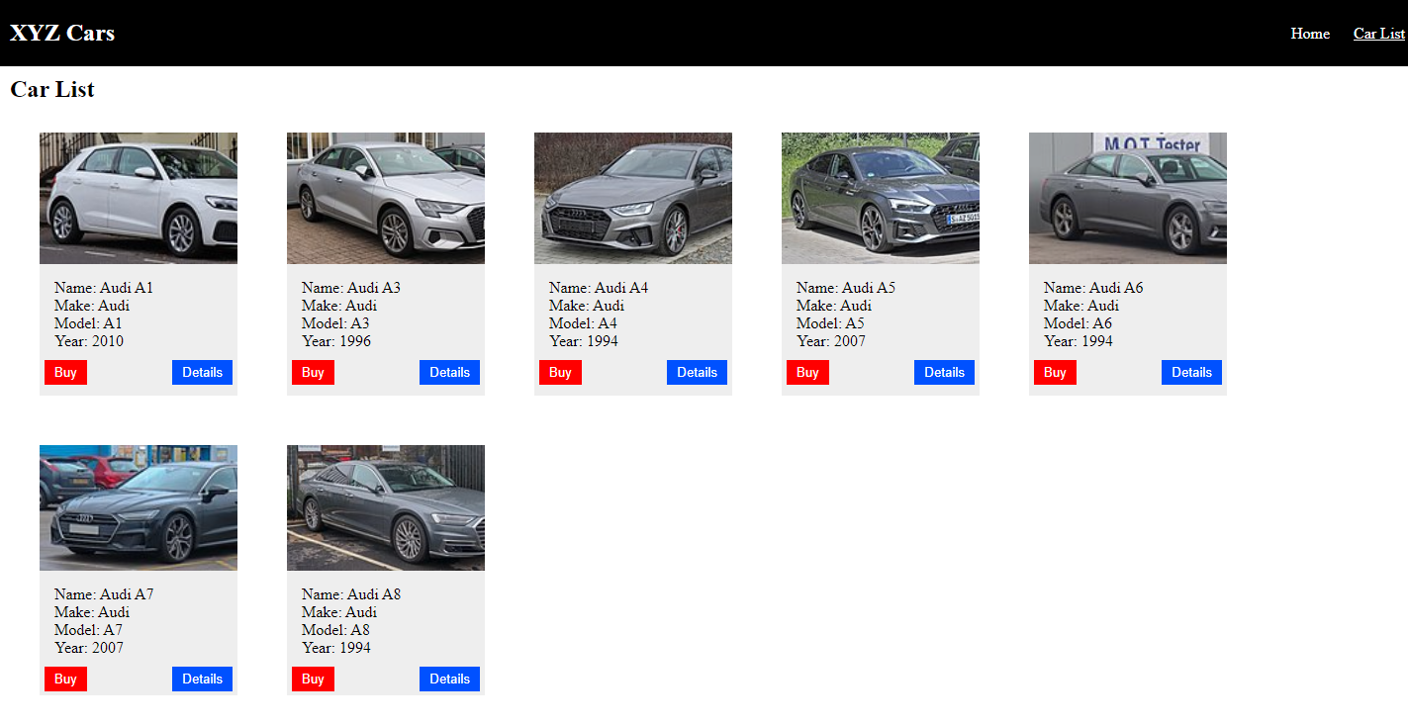View Details for Audi A4

(697, 372)
